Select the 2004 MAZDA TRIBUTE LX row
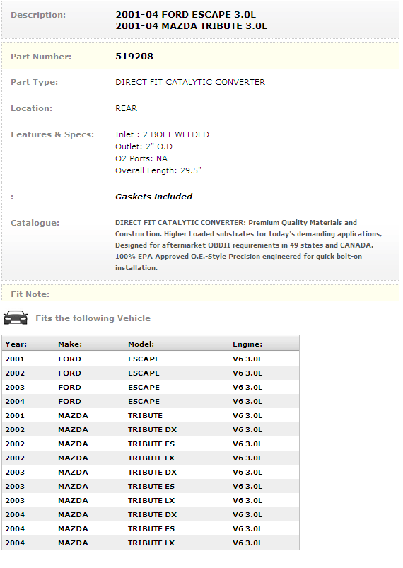The height and width of the screenshot is (568, 403). (151, 543)
